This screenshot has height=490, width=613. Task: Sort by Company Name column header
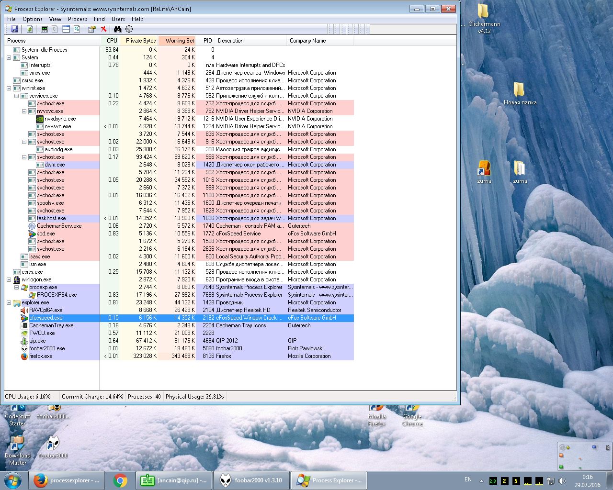(320, 41)
